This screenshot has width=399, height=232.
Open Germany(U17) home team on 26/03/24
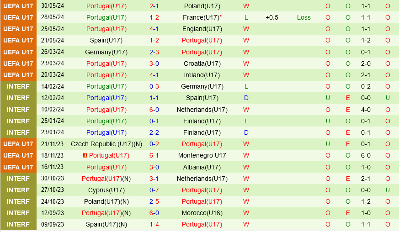pyautogui.click(x=106, y=52)
